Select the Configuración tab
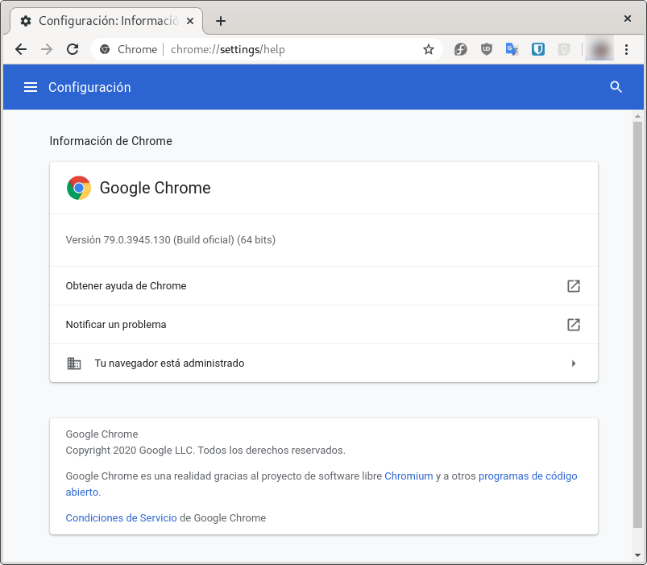Screen dimensions: 647x565 [x=105, y=21]
